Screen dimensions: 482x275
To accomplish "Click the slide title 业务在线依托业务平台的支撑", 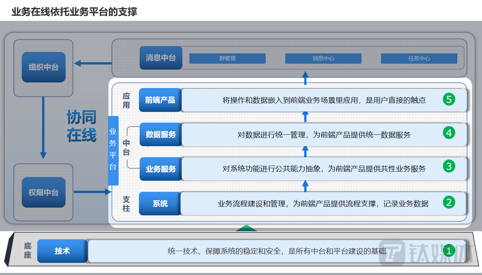I will tap(74, 12).
